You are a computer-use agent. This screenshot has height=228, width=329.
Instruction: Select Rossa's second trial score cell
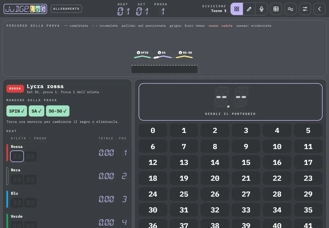tap(30, 156)
